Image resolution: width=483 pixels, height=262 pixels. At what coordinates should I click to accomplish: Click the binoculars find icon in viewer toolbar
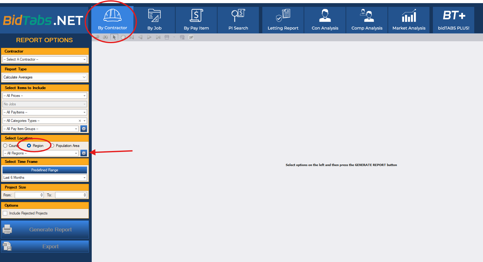[x=105, y=37]
